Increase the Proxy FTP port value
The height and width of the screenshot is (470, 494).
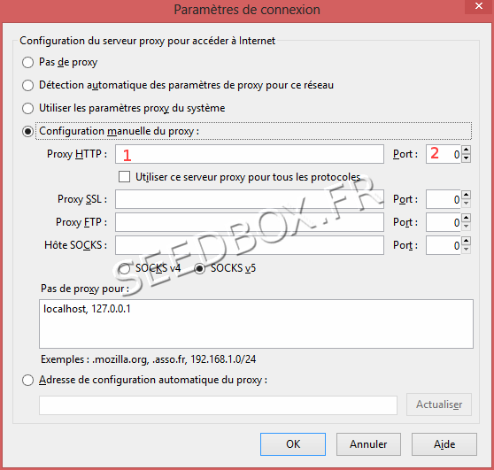click(x=467, y=218)
